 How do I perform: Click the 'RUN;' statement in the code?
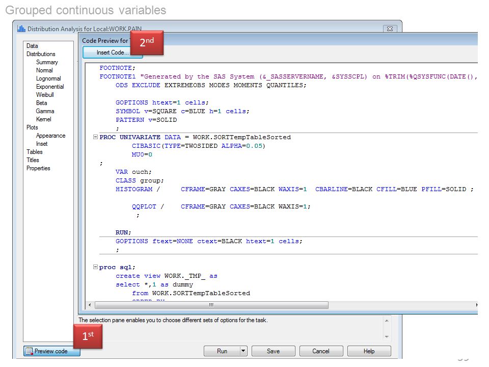coord(123,232)
